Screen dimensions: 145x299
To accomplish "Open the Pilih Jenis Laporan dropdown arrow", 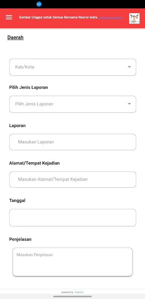I will (129, 104).
